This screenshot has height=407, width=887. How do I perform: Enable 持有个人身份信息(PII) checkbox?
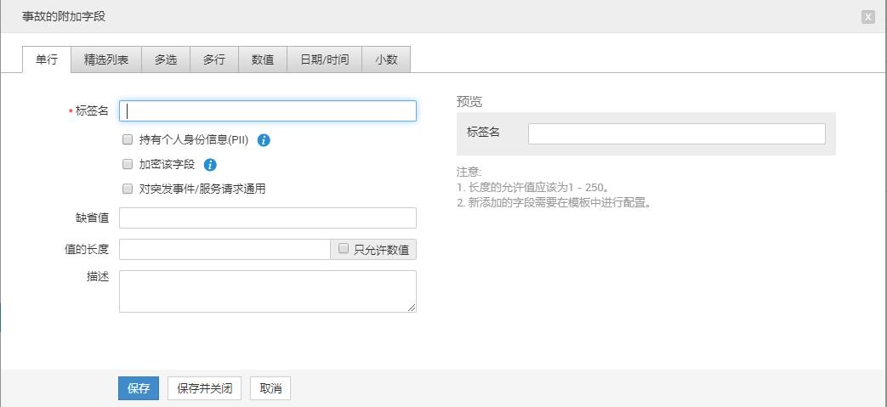tap(128, 139)
